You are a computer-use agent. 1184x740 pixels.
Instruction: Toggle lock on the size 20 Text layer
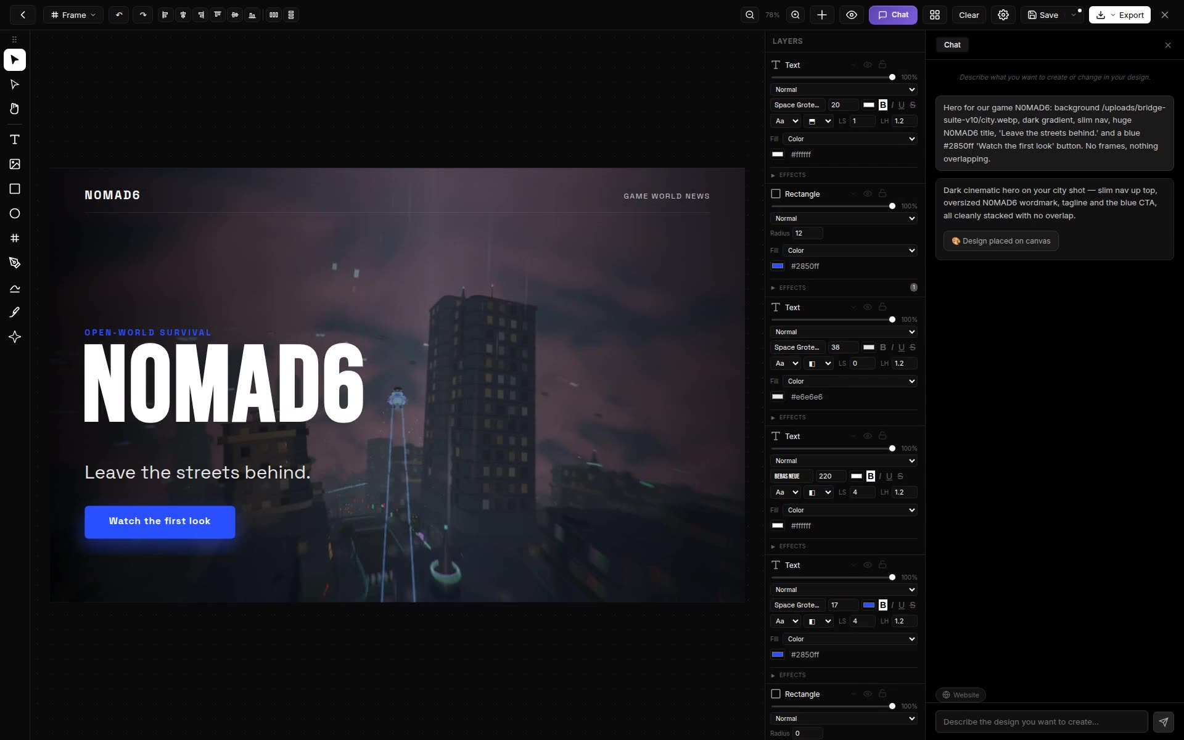pyautogui.click(x=882, y=64)
